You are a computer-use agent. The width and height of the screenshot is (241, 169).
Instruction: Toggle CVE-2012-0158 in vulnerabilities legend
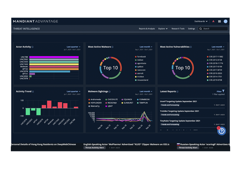pyautogui.click(x=214, y=60)
